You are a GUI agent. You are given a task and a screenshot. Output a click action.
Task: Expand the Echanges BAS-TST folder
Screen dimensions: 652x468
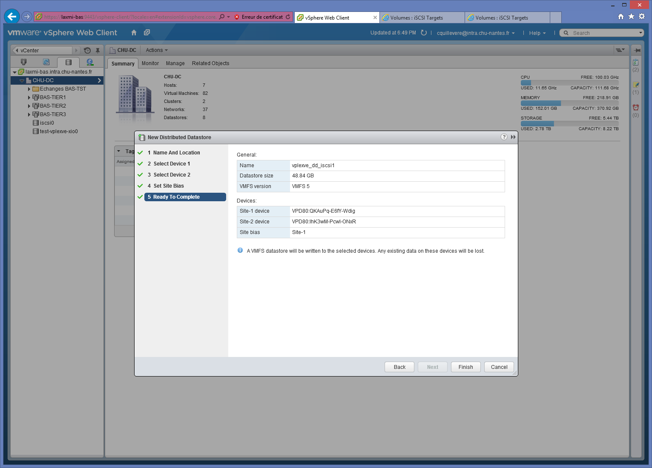click(29, 89)
